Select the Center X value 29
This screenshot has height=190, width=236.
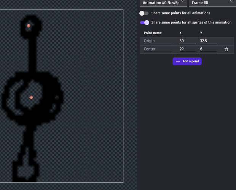pyautogui.click(x=187, y=49)
